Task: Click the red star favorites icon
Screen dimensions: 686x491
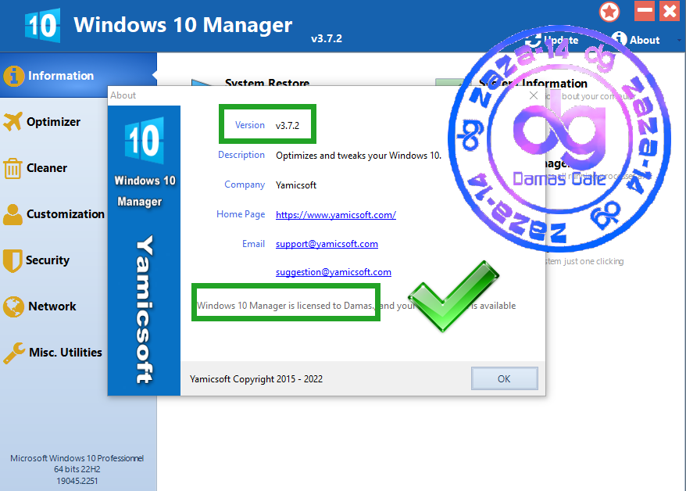Action: [x=609, y=12]
